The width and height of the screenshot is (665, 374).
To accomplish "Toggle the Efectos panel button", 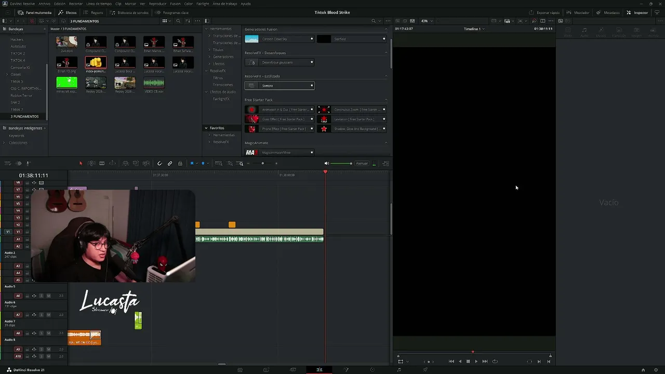I will click(x=68, y=12).
